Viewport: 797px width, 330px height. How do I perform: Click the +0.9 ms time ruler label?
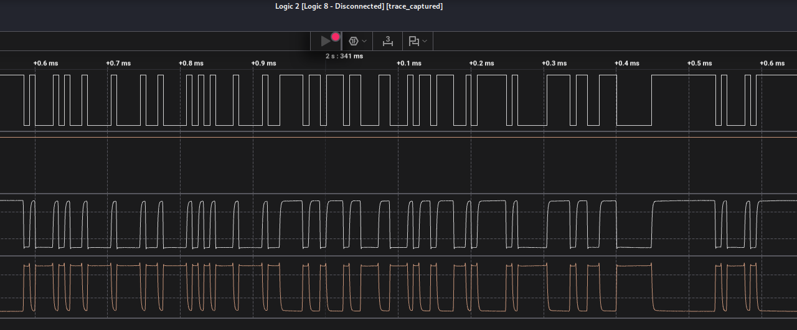point(264,64)
